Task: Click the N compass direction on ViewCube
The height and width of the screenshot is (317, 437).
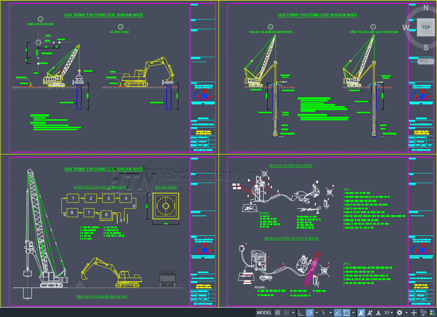Action: (426, 8)
